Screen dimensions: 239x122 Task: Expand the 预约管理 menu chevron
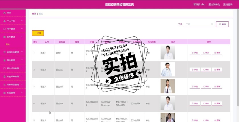[22, 60]
